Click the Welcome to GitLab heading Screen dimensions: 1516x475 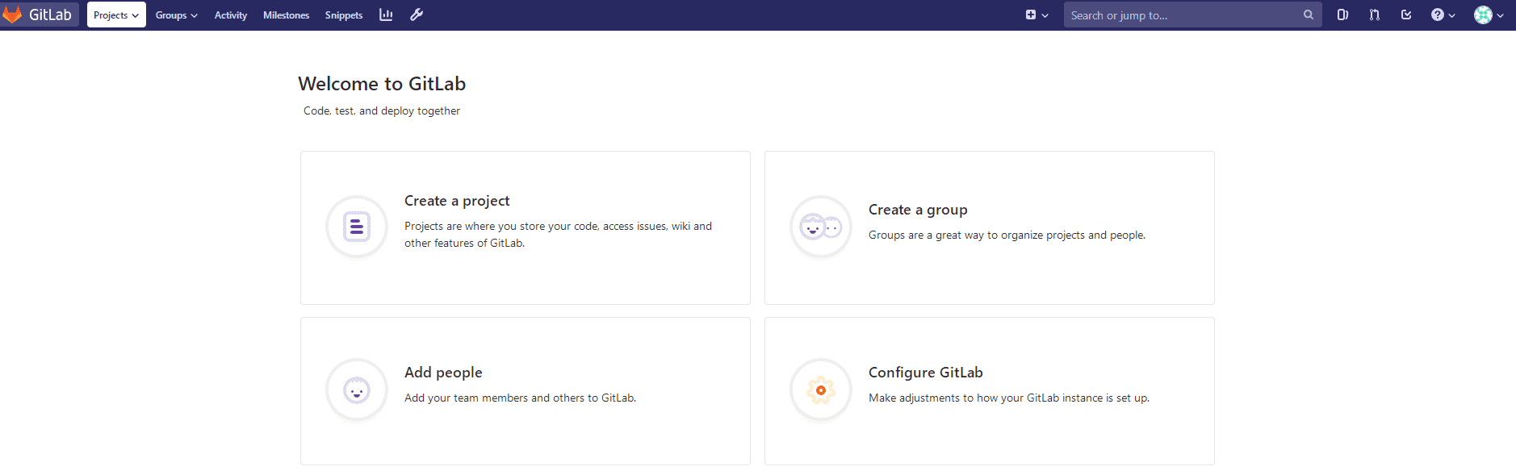382,84
